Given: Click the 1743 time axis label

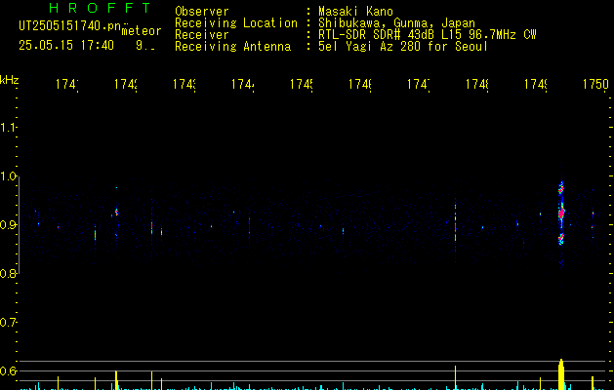Looking at the screenshot, I should pyautogui.click(x=184, y=84).
